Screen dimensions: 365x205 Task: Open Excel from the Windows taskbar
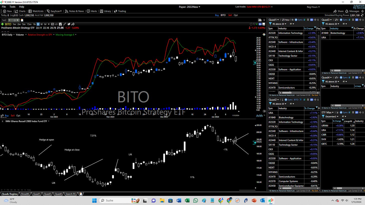coord(187,200)
